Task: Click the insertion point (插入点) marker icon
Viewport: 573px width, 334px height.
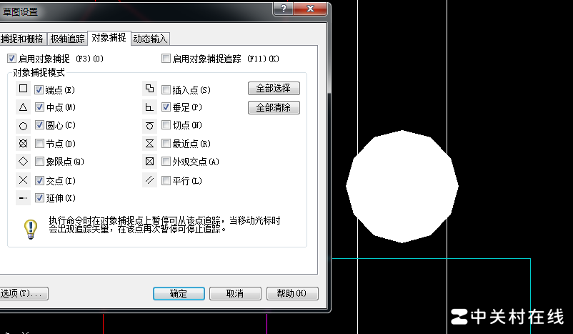Action: pos(149,89)
